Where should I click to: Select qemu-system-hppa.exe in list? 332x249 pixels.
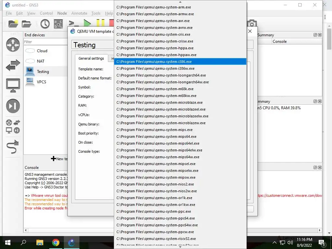pos(180,48)
